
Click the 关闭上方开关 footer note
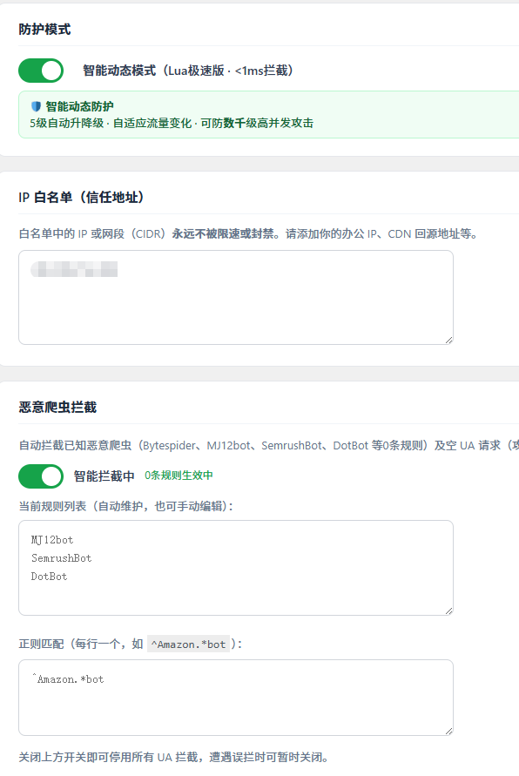click(x=173, y=757)
